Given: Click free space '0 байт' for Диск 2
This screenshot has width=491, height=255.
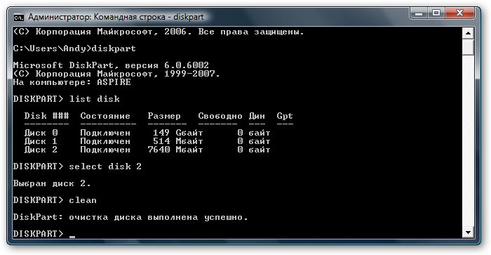Looking at the screenshot, I should pyautogui.click(x=254, y=150).
